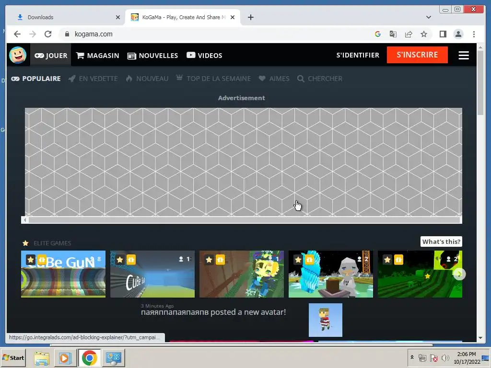Show hidden system tray icons

tap(412, 357)
